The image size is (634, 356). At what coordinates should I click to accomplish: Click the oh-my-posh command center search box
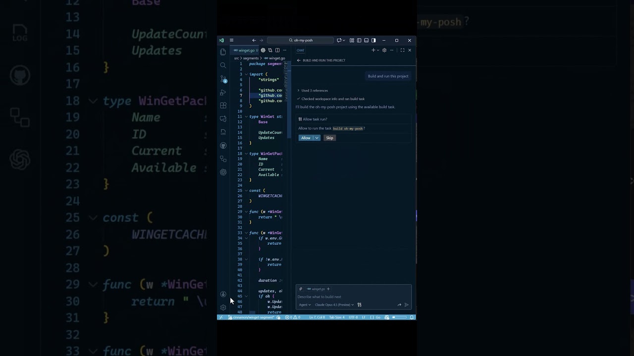[300, 41]
